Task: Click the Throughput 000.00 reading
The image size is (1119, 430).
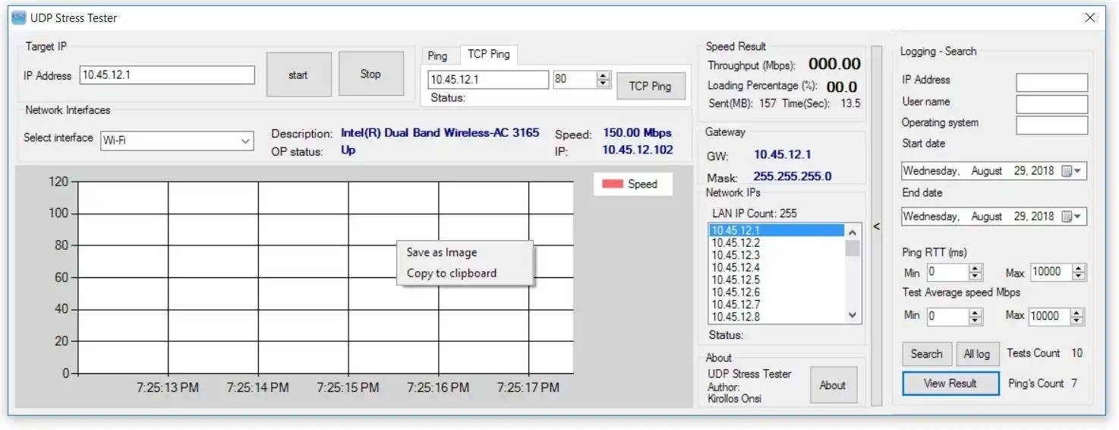Action: pyautogui.click(x=834, y=65)
